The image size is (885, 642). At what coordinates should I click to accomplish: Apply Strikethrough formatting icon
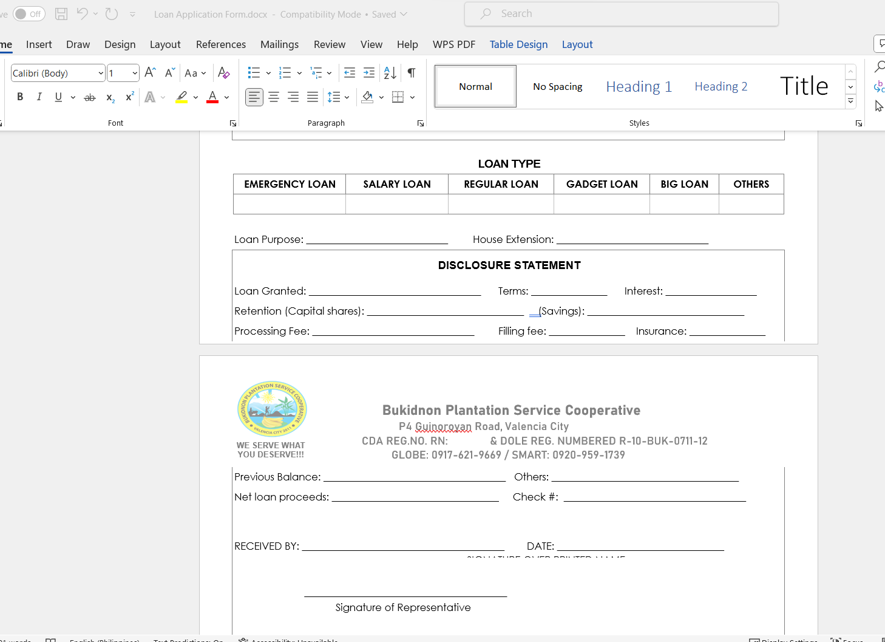click(90, 97)
